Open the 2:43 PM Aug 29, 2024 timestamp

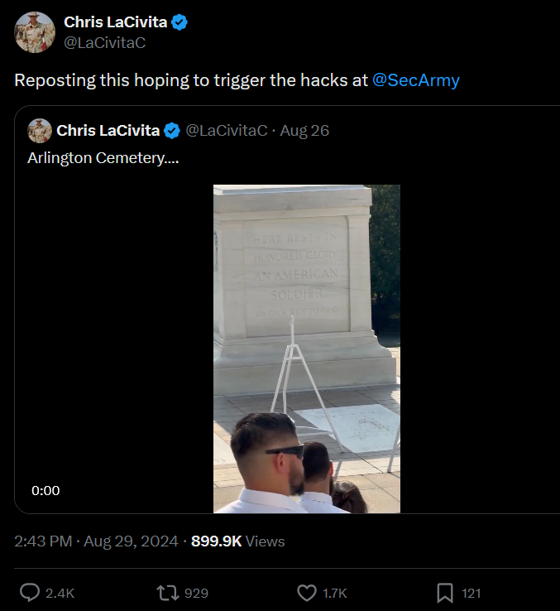[x=96, y=541]
